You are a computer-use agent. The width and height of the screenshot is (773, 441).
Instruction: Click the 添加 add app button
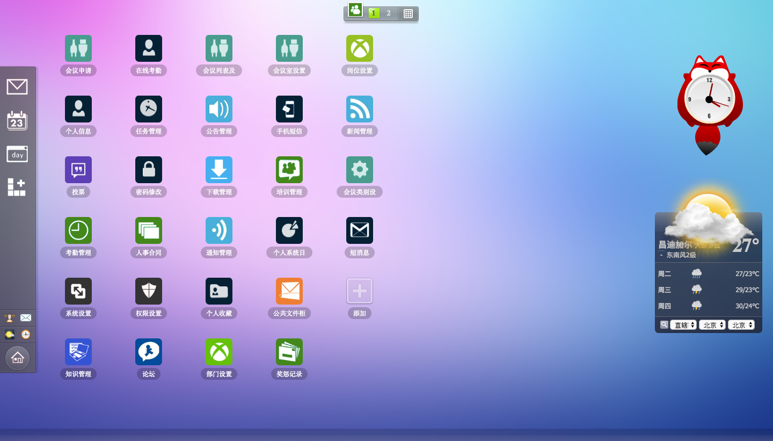(360, 291)
